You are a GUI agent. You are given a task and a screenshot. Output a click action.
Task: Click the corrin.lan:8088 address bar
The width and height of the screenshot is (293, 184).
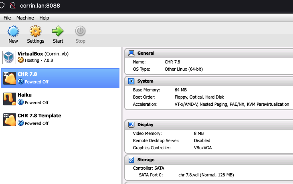click(40, 6)
